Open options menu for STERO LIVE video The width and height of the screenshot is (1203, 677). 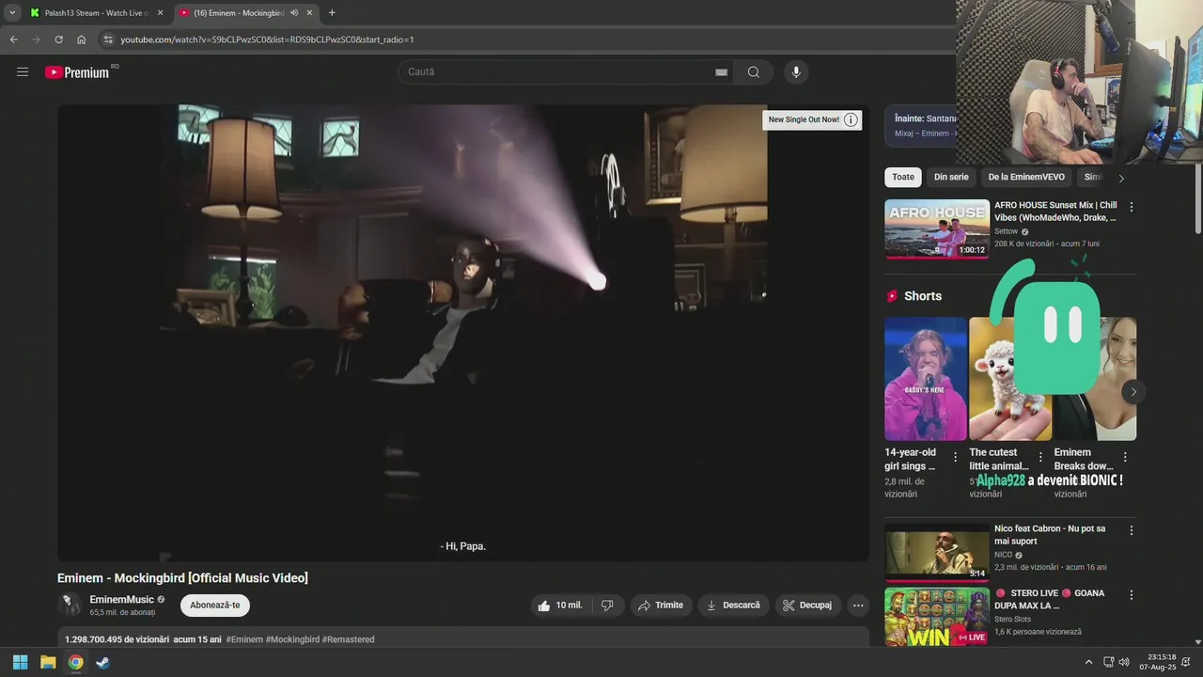pos(1131,595)
